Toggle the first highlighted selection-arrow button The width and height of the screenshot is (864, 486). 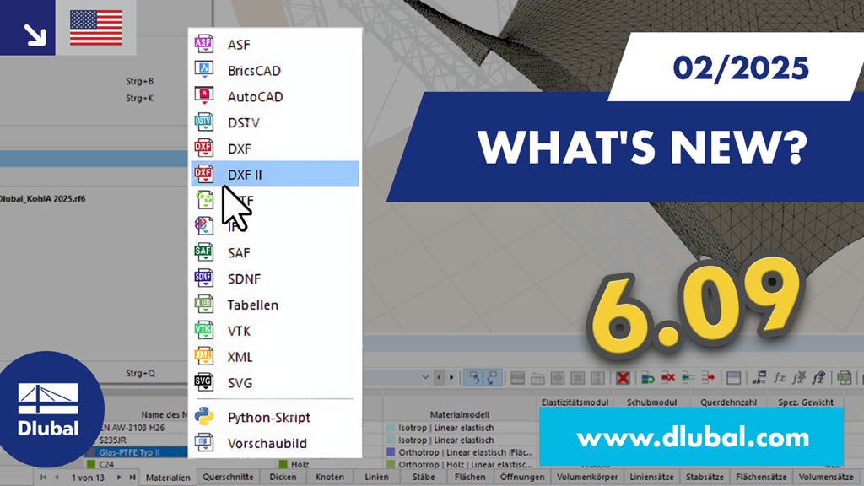click(x=473, y=377)
